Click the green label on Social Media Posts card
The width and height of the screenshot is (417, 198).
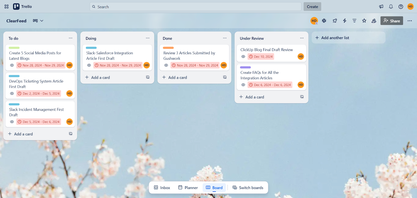pos(14,48)
